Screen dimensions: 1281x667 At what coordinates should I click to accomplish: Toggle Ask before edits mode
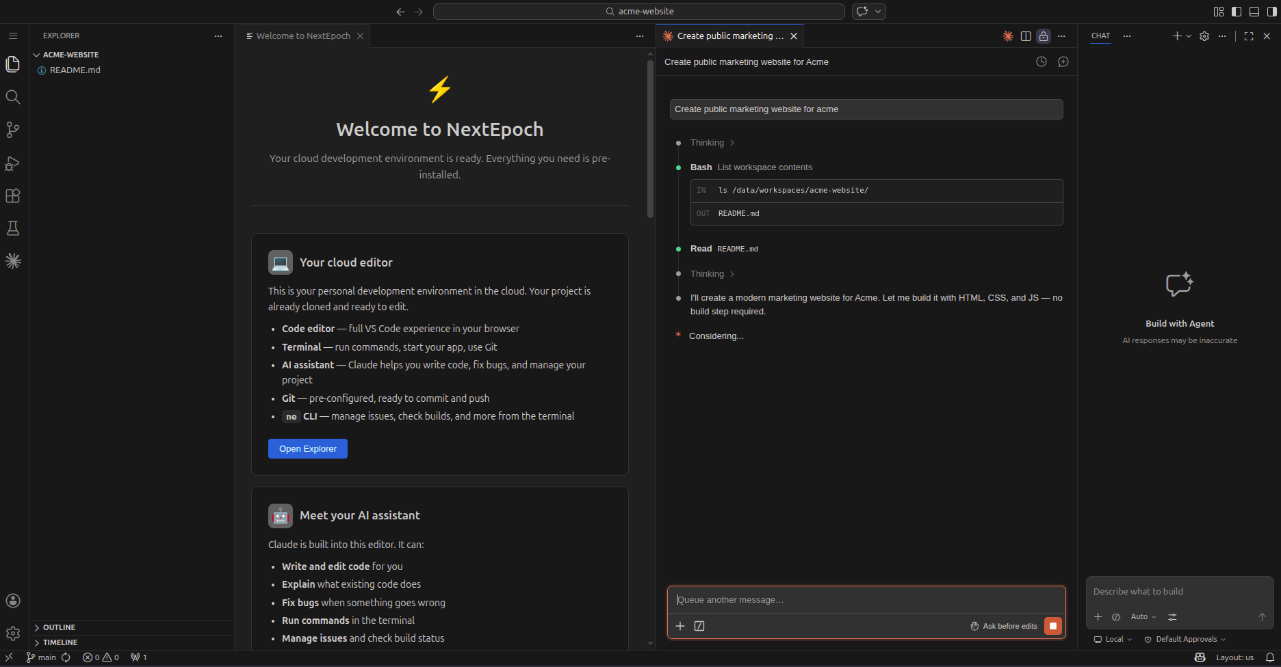pos(1004,626)
